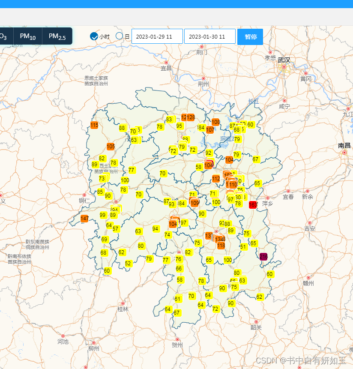Click the yellow 94 station marker

click(x=155, y=229)
